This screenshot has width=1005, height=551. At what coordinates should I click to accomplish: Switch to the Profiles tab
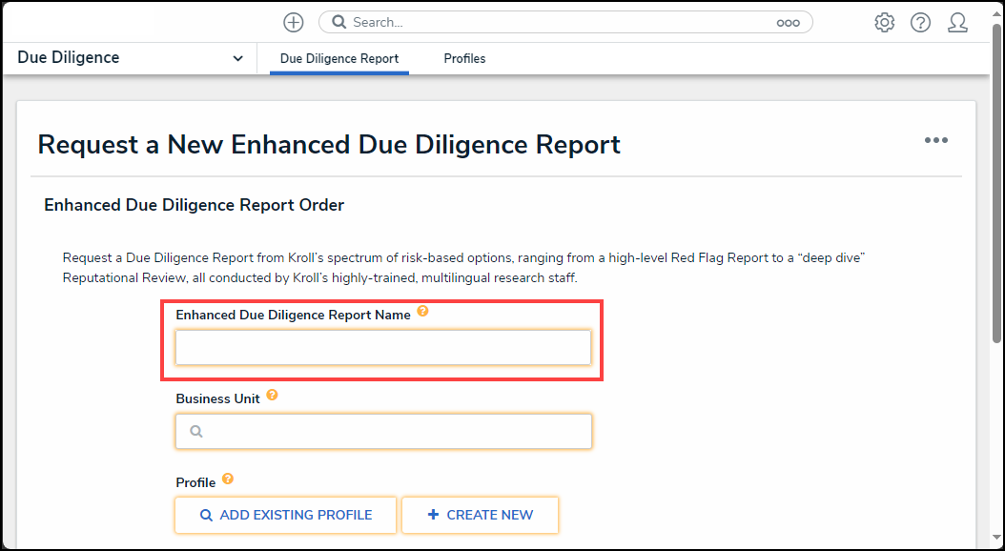click(x=464, y=58)
